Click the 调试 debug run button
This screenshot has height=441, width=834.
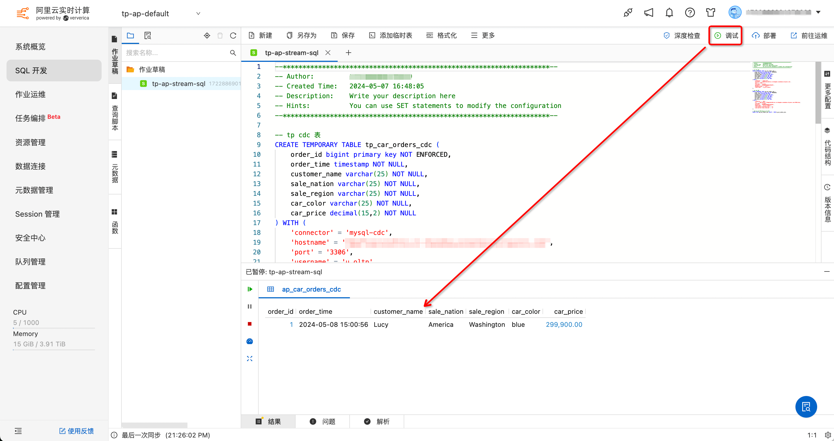pos(726,36)
